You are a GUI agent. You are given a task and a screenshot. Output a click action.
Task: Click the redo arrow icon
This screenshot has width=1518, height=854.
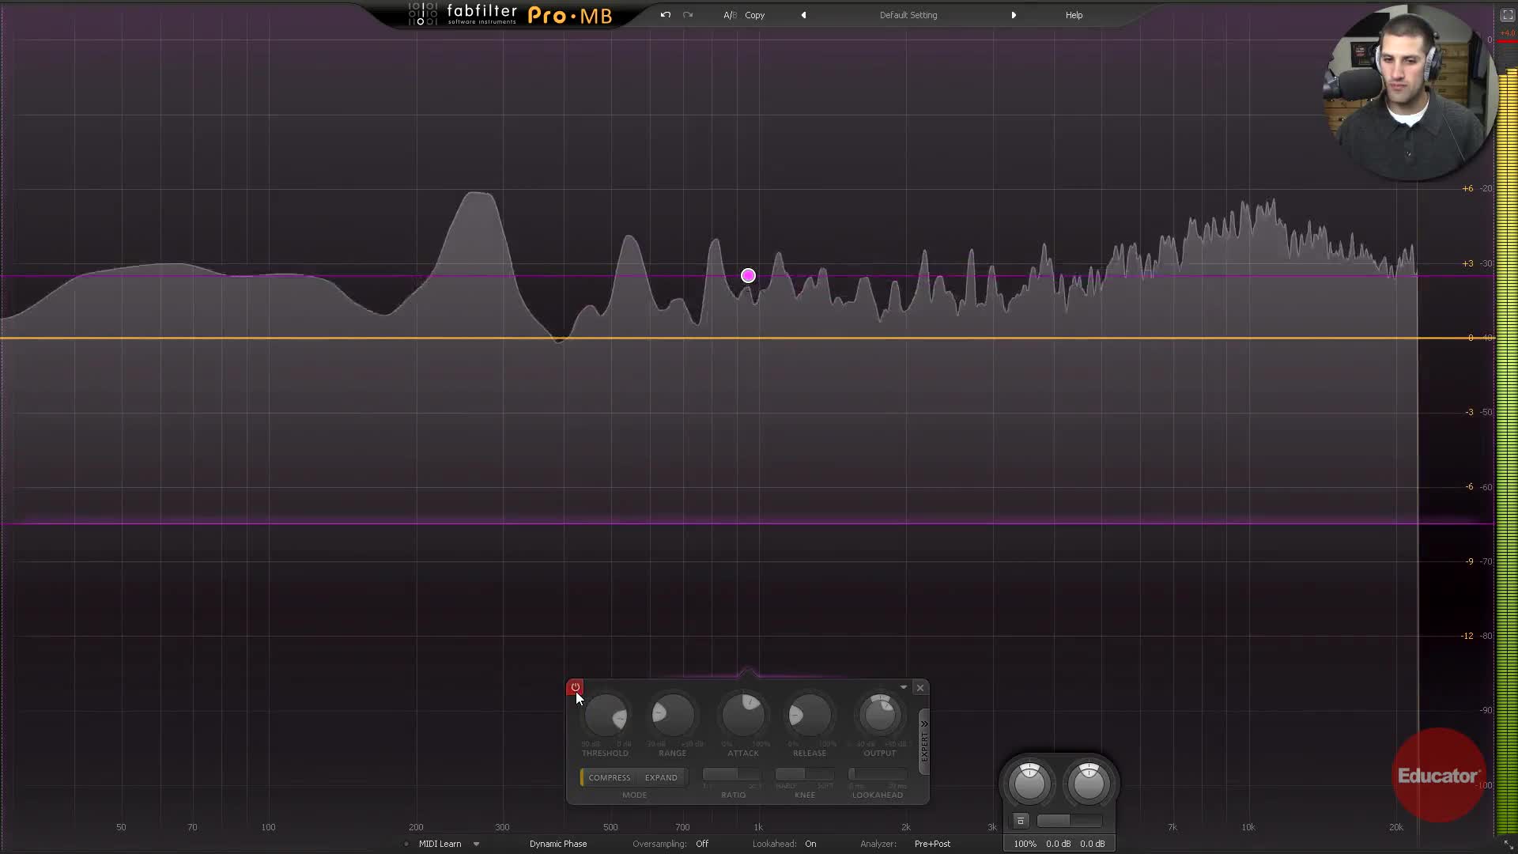688,15
